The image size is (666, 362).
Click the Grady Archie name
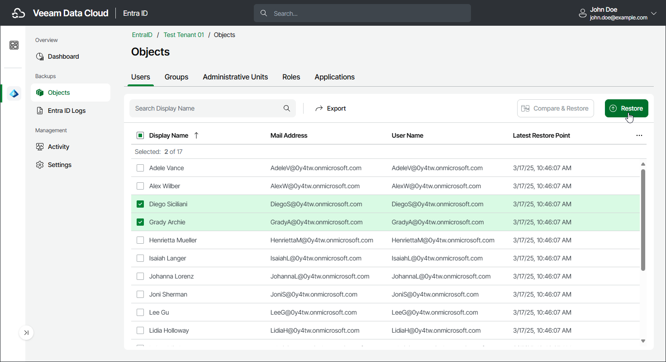(167, 222)
